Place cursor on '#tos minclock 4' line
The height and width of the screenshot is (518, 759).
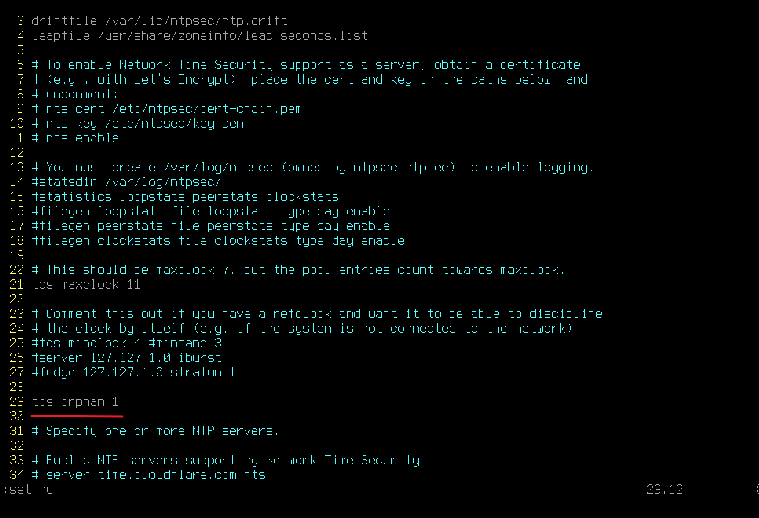[x=126, y=343]
